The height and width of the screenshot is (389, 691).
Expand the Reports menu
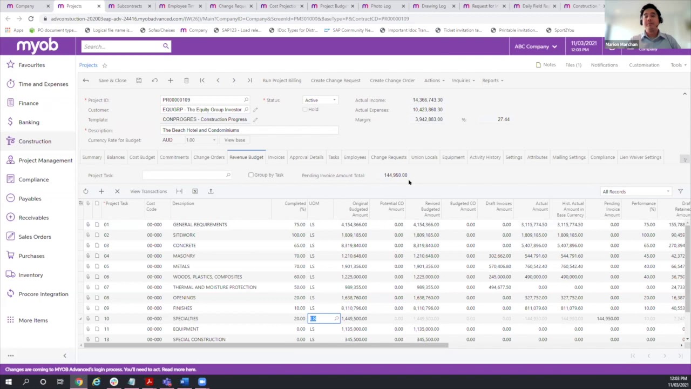coord(493,81)
